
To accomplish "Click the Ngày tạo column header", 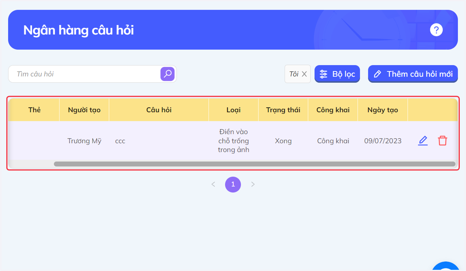I will click(x=383, y=110).
